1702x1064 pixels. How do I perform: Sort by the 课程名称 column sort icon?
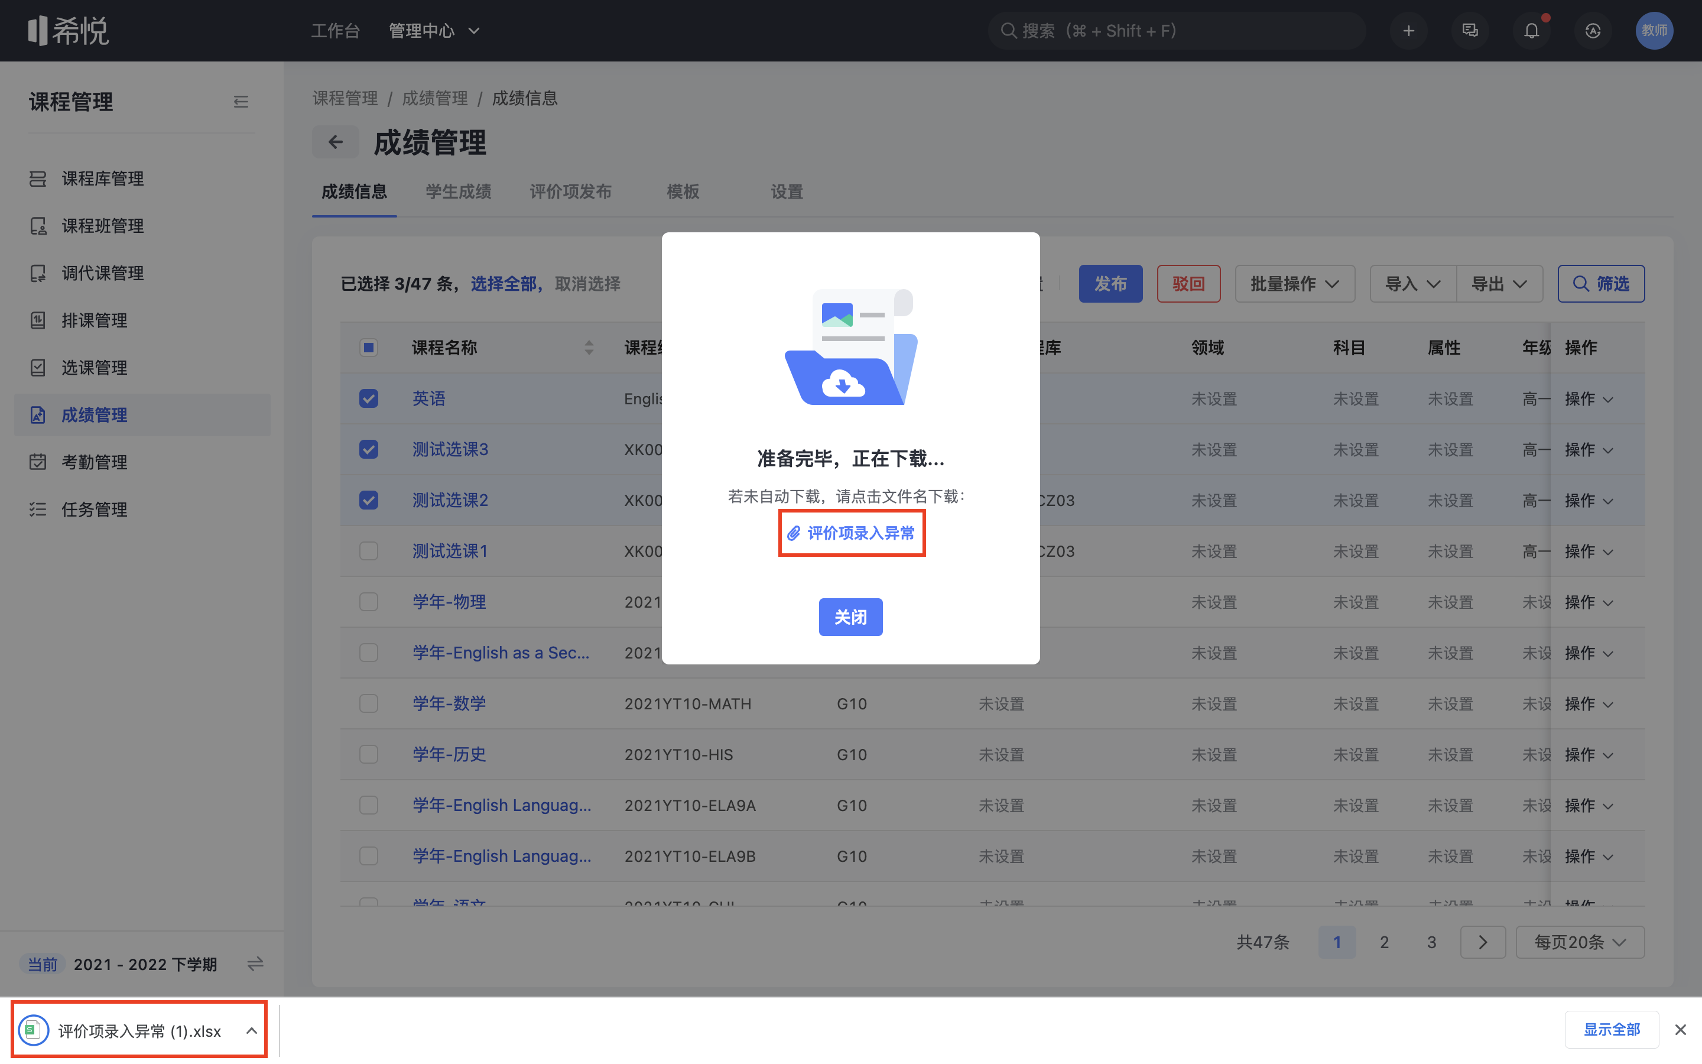(x=589, y=348)
